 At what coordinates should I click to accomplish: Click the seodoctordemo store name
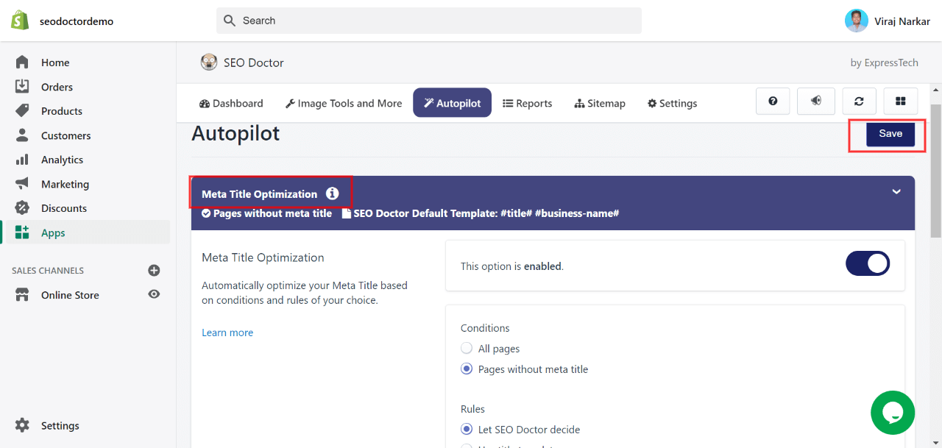[77, 21]
